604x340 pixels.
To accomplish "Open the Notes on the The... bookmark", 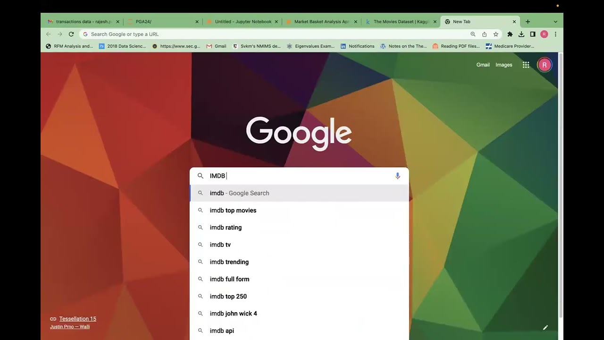I will (404, 46).
